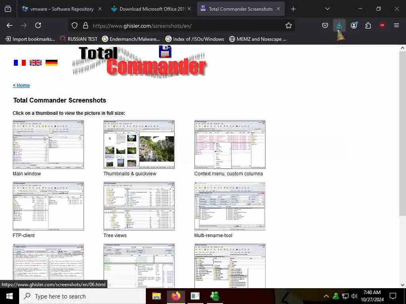Open the network status tray icon
This screenshot has width=406, height=304.
click(x=345, y=296)
